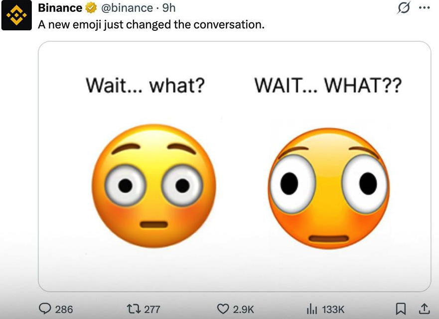Image resolution: width=439 pixels, height=319 pixels.
Task: Click the 286 replies count
Action: click(64, 309)
